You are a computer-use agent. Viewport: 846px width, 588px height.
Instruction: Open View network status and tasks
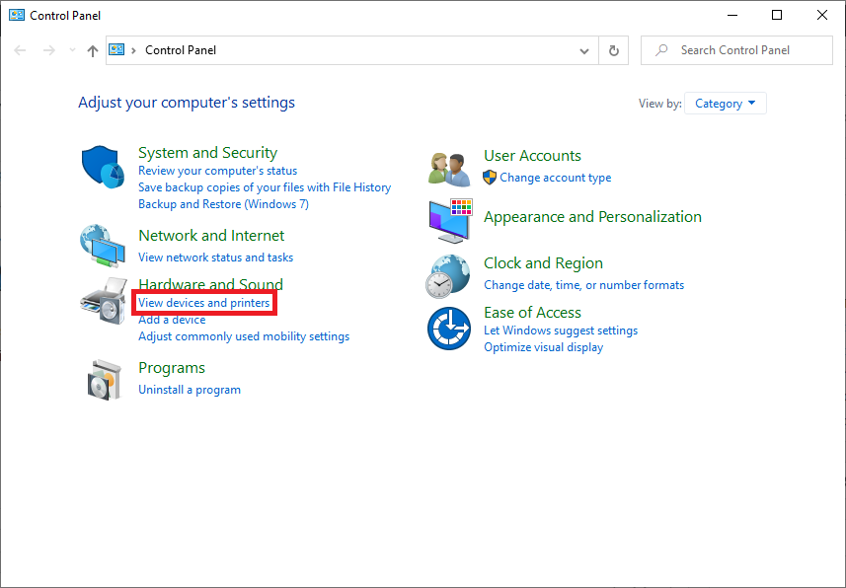(215, 257)
